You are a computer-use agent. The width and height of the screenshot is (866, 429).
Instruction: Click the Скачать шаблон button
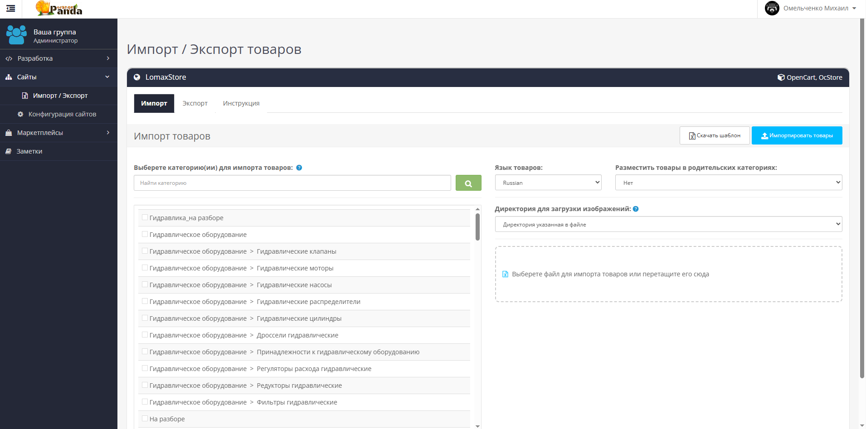pos(715,135)
